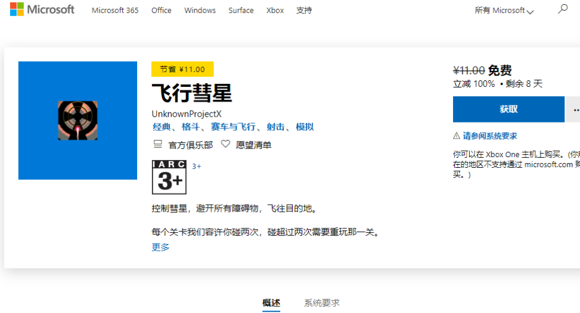Click the struck-through ¥11.00 price

pos(469,70)
